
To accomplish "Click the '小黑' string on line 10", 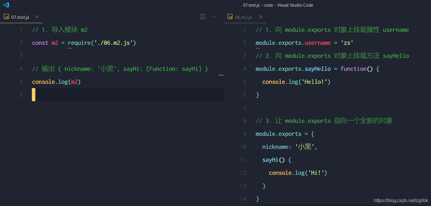I will 305,147.
